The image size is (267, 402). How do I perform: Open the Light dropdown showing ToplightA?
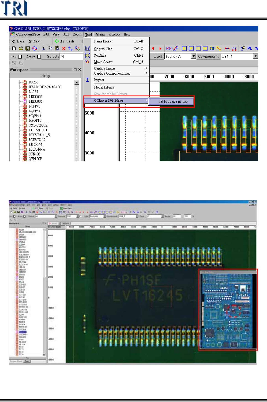pyautogui.click(x=193, y=56)
